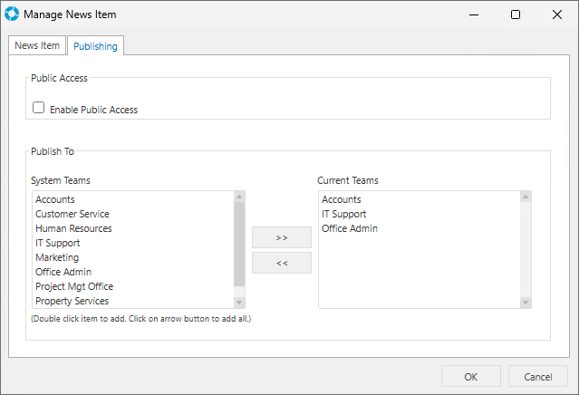Select Human Resources in System Teams
Image resolution: width=579 pixels, height=395 pixels.
(x=73, y=228)
